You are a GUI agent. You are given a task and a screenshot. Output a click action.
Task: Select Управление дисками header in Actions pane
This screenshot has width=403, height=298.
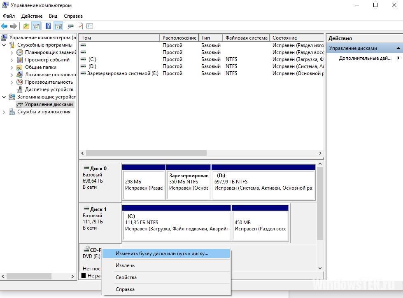click(x=365, y=48)
